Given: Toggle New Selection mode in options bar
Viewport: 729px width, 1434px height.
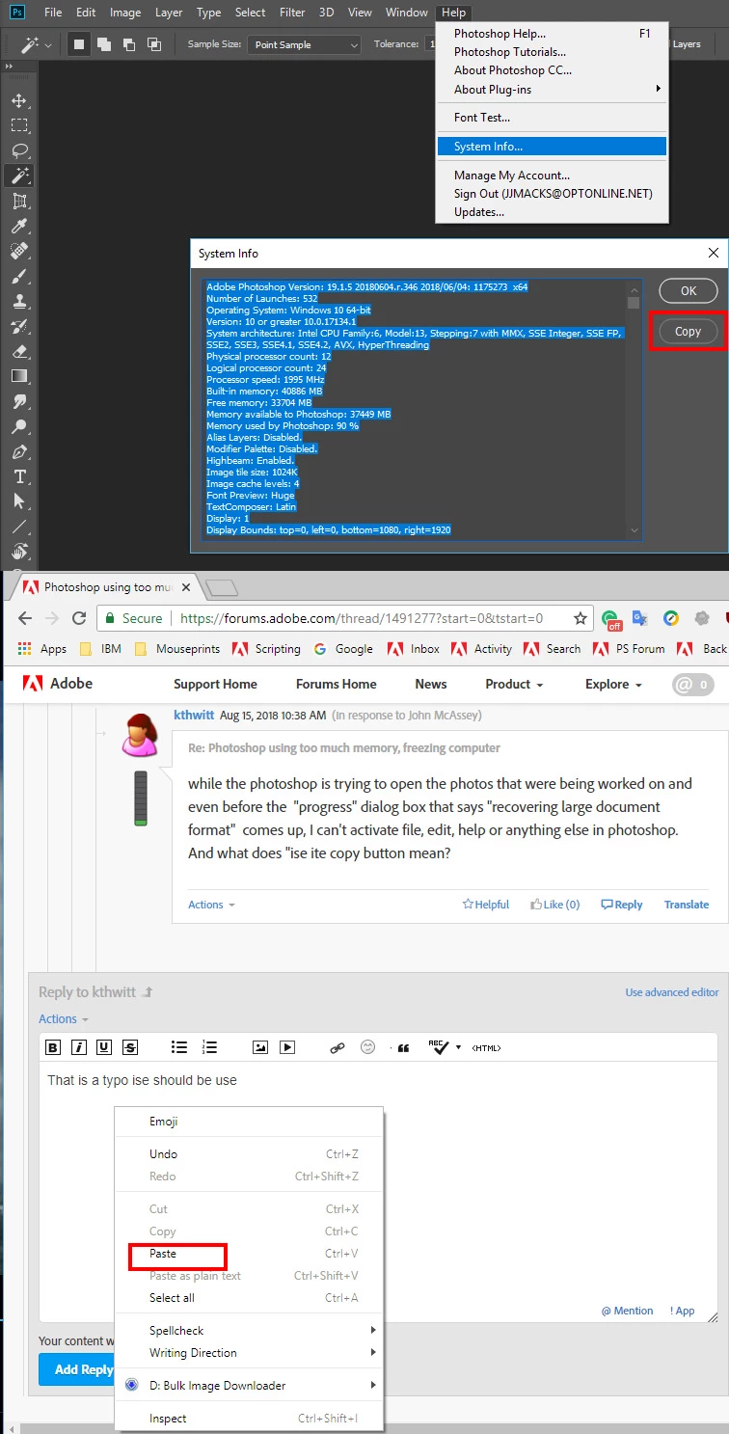Looking at the screenshot, I should pyautogui.click(x=80, y=44).
